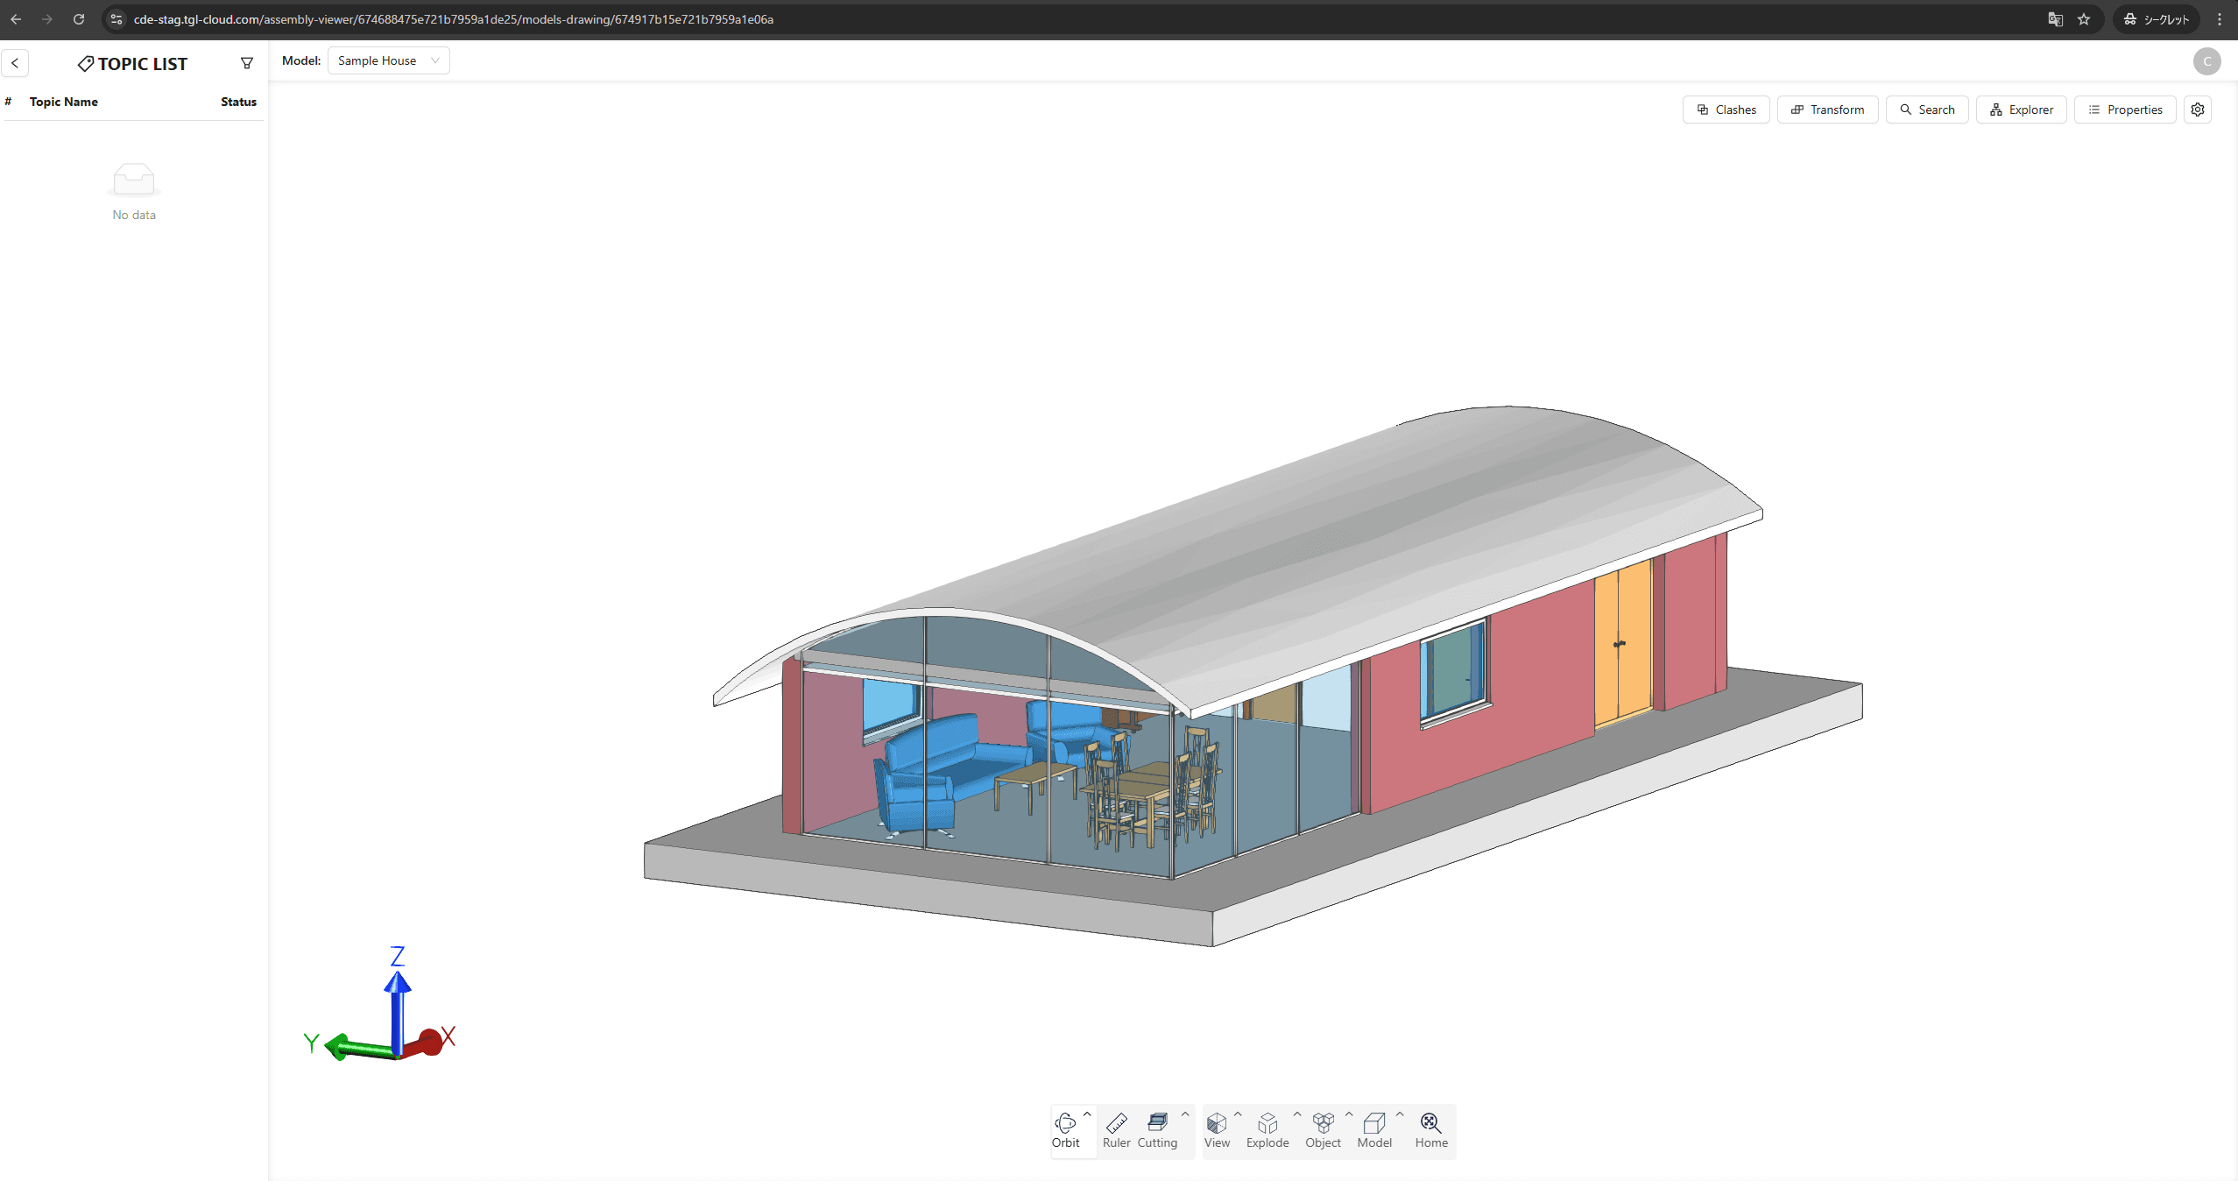This screenshot has width=2238, height=1181.
Task: Open the Properties panel
Action: [2125, 110]
